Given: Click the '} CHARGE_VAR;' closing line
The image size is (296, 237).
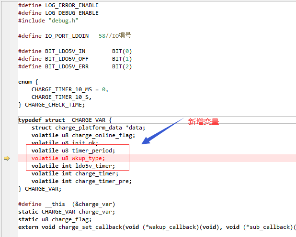Looking at the screenshot, I should (x=40, y=189).
